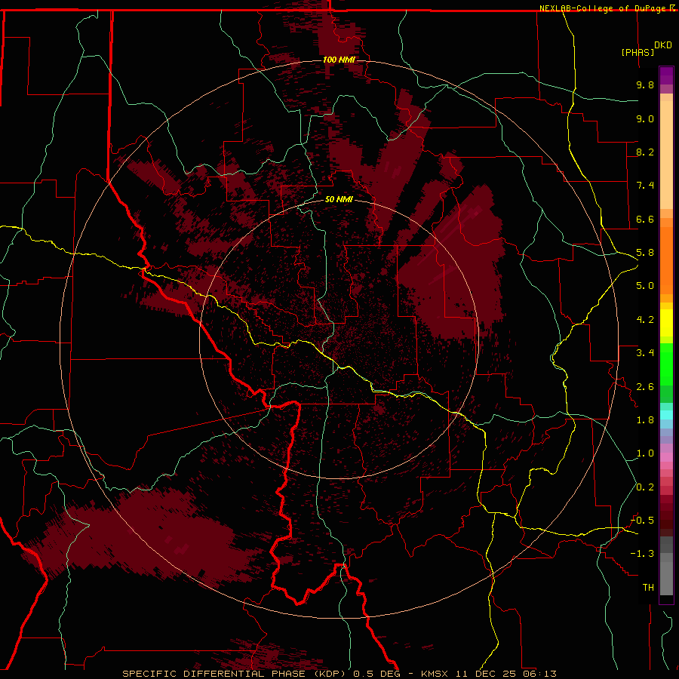Click the 8.2 legend value

coord(645,152)
